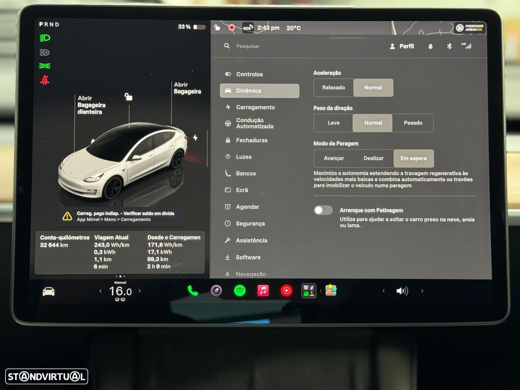Tap the speaker volume icon
The image size is (520, 390).
[x=402, y=291]
